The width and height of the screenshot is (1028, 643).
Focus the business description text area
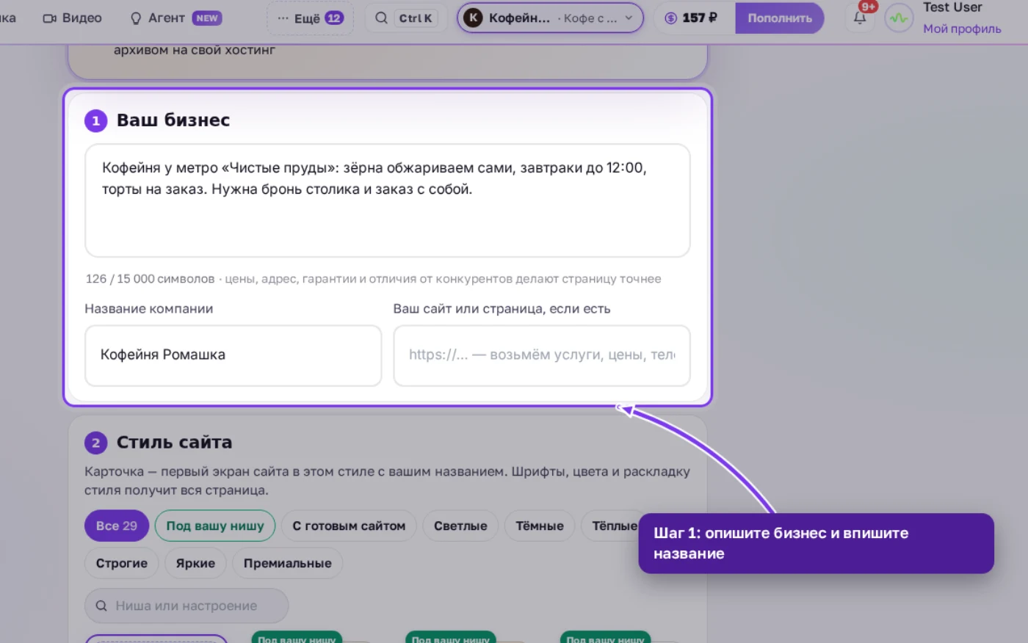[x=388, y=200]
